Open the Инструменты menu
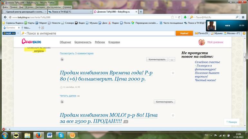Image resolution: width=248 pixels, height=139 pixels. (53, 7)
